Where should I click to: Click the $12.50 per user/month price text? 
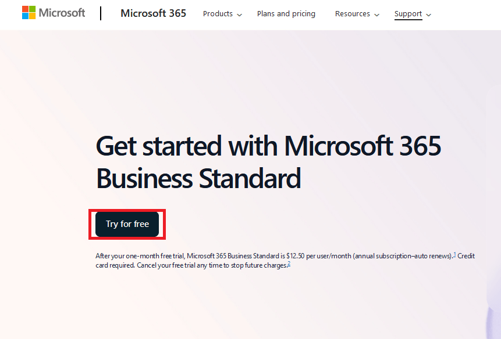tap(318, 256)
